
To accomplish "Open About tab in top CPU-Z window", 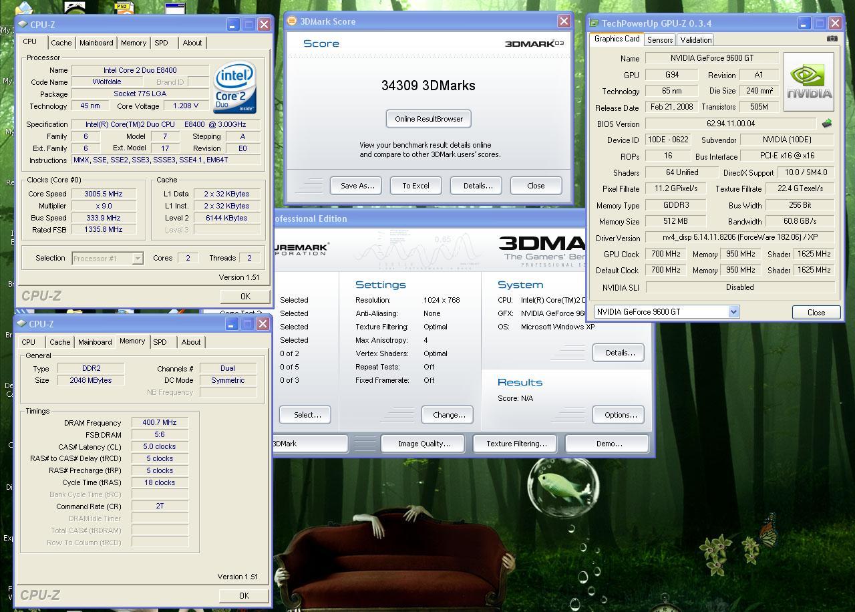I will coord(192,43).
